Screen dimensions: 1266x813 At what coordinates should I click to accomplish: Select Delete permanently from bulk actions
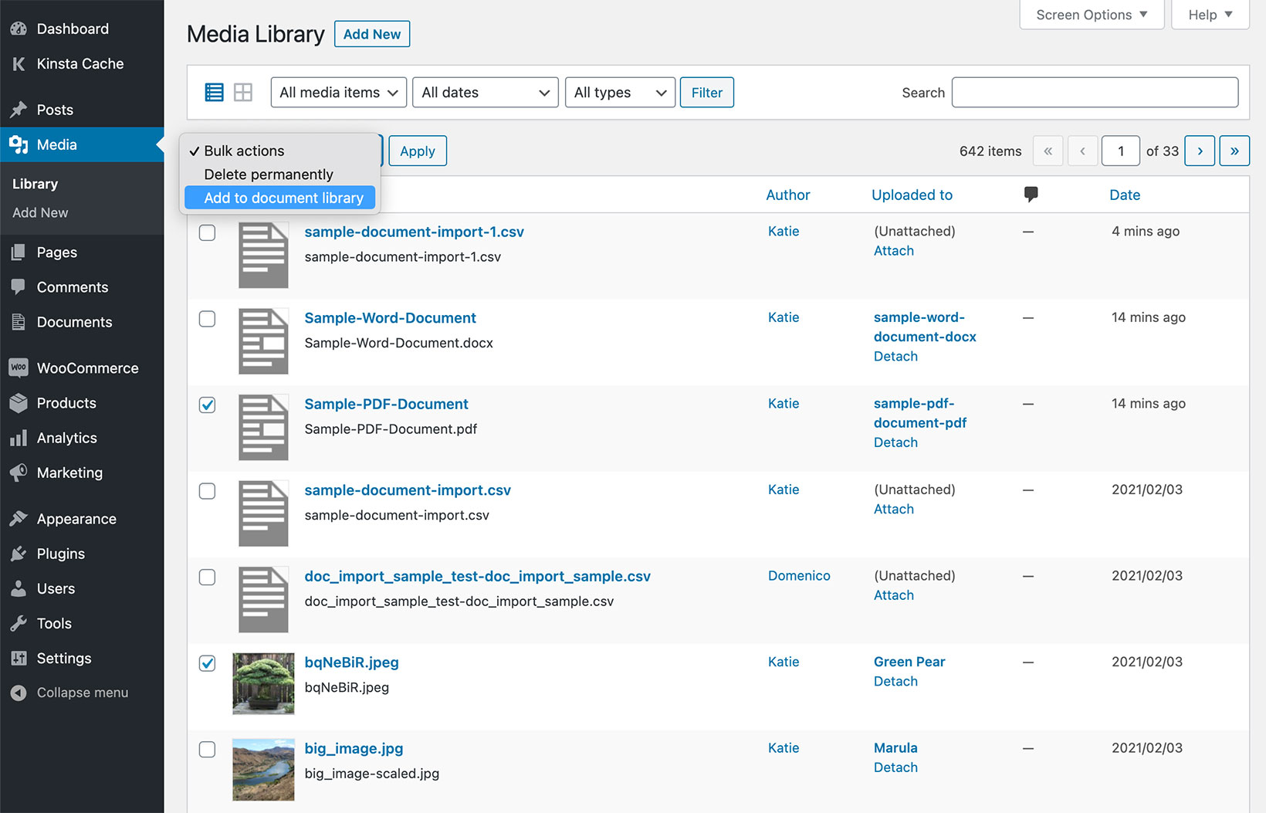coord(269,174)
